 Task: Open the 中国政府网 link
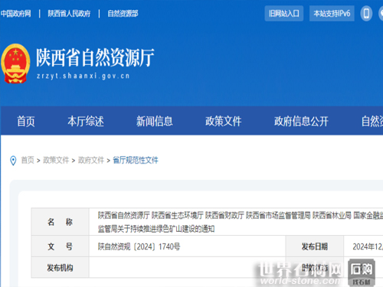pos(16,13)
